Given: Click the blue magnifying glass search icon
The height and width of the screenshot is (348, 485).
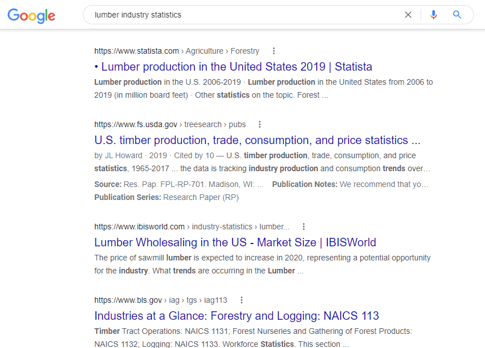Looking at the screenshot, I should 457,15.
